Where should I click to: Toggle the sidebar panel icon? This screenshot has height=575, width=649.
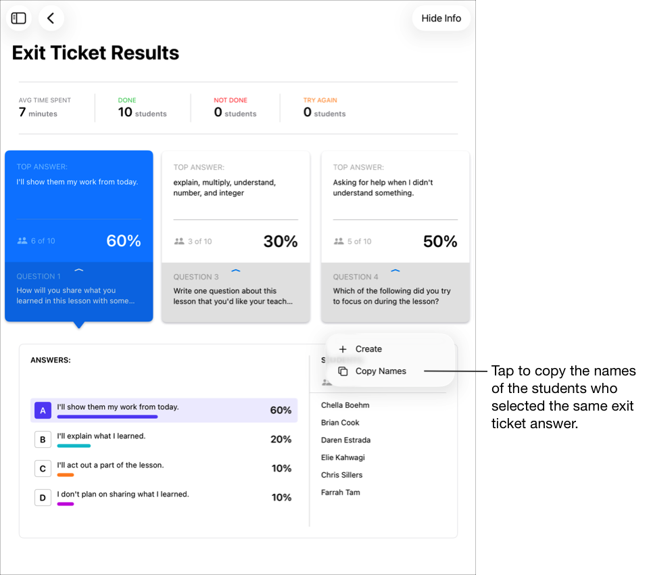pos(18,18)
